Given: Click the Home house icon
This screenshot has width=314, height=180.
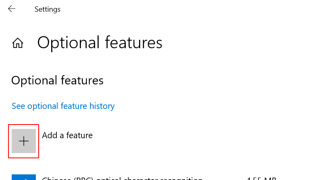Looking at the screenshot, I should [x=18, y=43].
